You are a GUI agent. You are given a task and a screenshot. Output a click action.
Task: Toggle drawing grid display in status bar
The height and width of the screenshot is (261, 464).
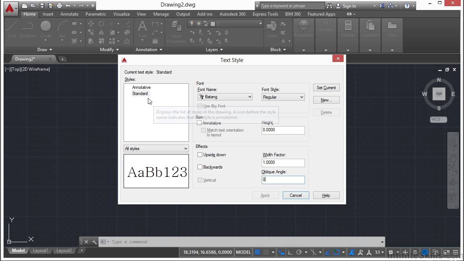click(x=257, y=252)
